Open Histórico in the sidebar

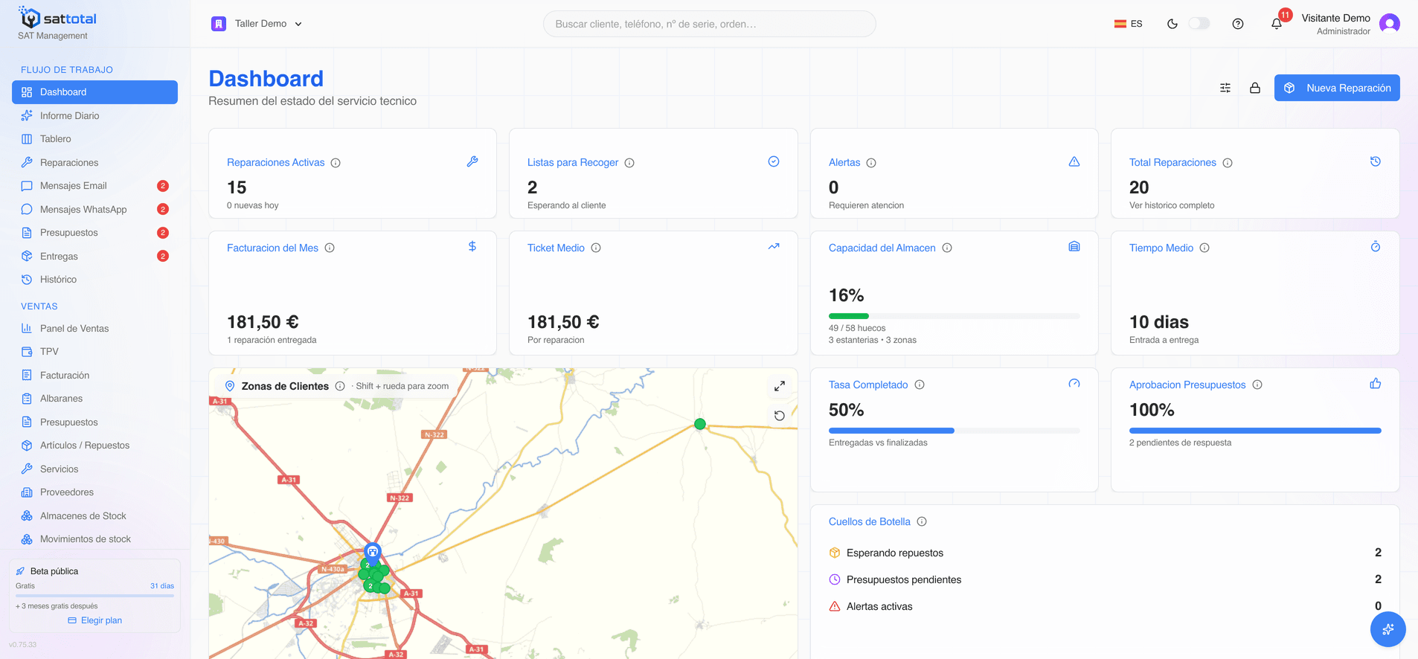[94, 280]
